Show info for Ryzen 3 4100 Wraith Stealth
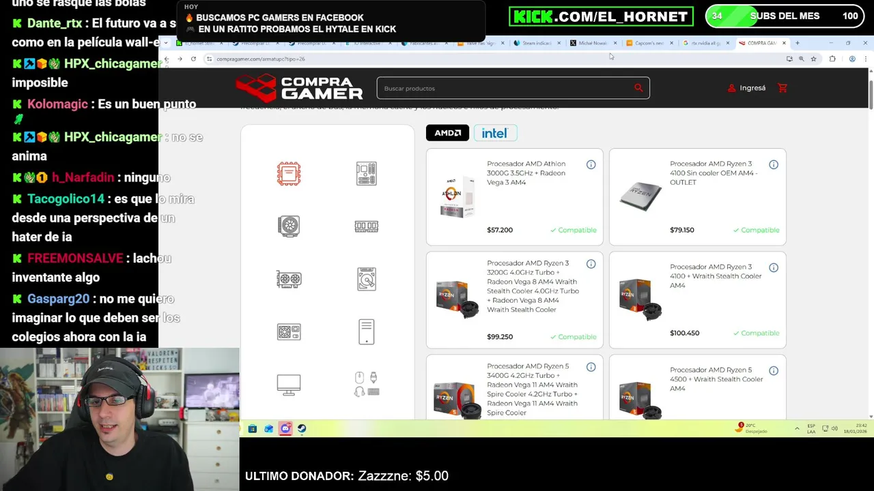Image resolution: width=874 pixels, height=491 pixels. tap(774, 267)
